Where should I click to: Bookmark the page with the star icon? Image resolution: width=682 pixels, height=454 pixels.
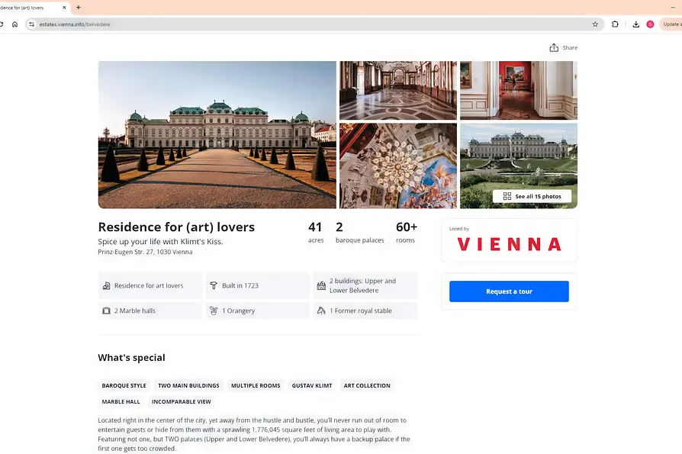click(595, 24)
